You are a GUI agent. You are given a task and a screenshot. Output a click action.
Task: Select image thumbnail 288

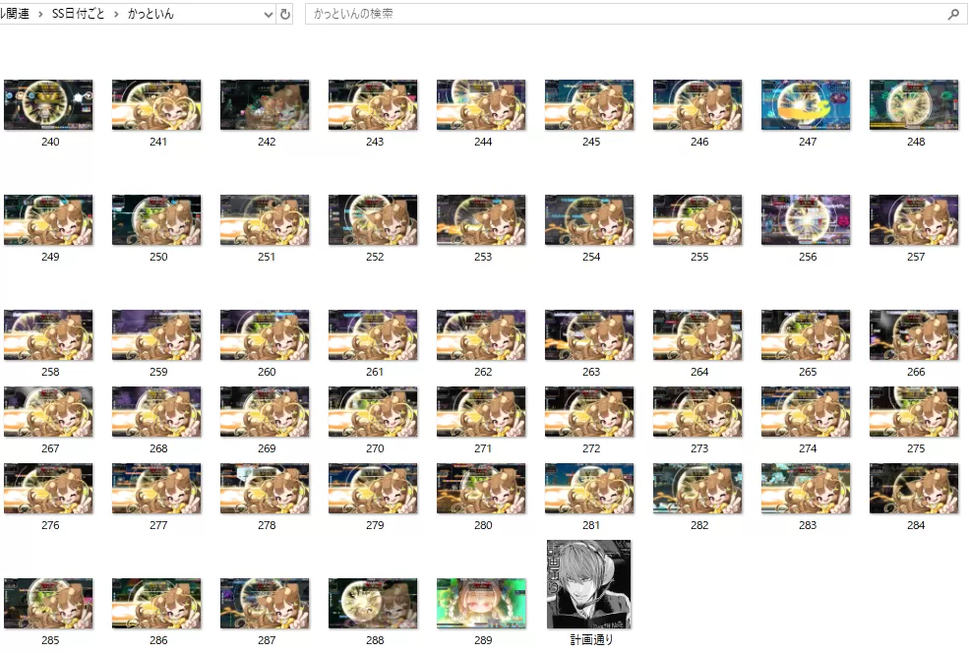[x=373, y=603]
